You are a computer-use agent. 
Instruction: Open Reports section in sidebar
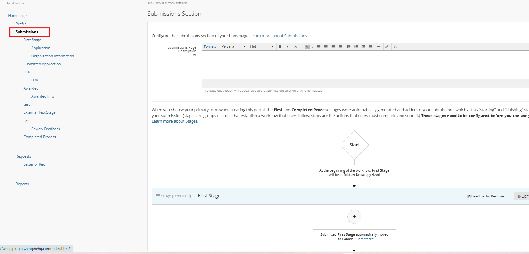pos(22,184)
